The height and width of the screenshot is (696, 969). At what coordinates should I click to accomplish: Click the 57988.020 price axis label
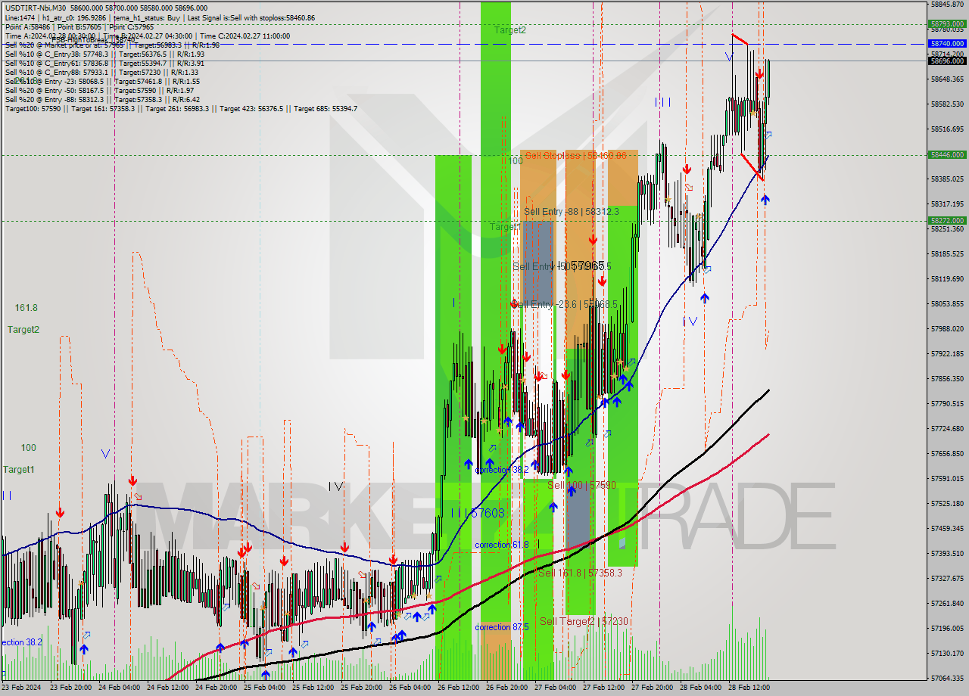[947, 328]
